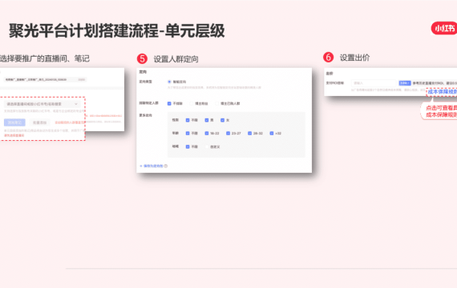The height and width of the screenshot is (288, 457).
Task: Toggle region row 不限 checkbox
Action: (x=188, y=146)
